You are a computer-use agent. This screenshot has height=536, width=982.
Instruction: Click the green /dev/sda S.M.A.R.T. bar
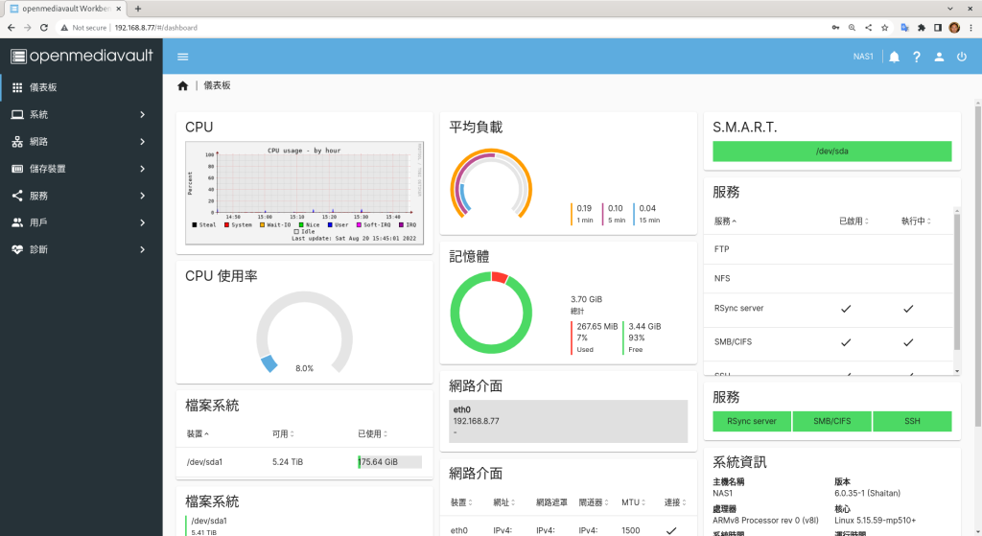[831, 151]
